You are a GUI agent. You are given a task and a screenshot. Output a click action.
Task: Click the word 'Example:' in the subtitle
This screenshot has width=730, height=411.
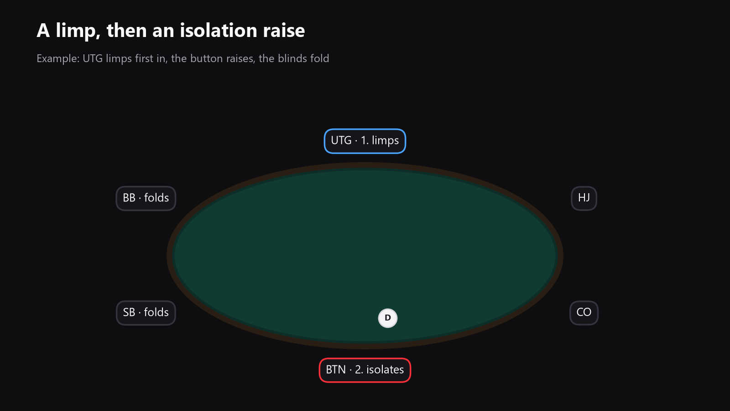tap(58, 59)
